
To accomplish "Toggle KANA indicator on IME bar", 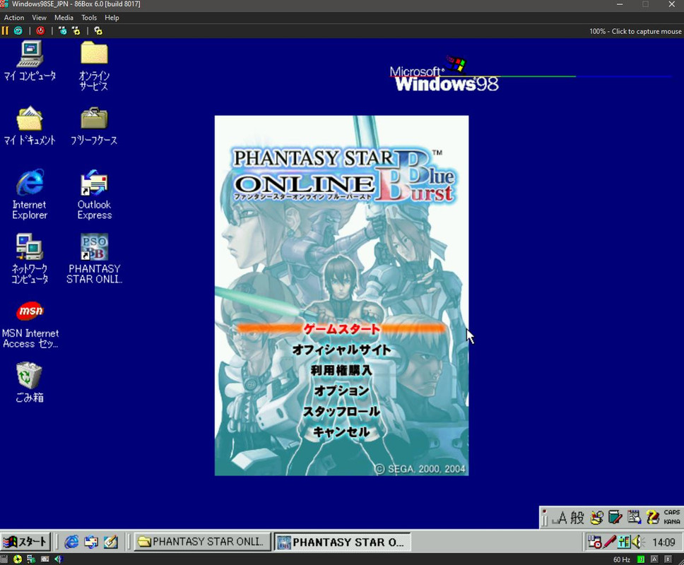I will (672, 521).
